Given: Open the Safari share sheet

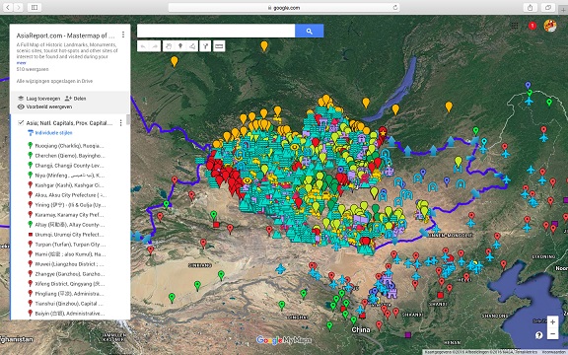Looking at the screenshot, I should click(x=530, y=7).
